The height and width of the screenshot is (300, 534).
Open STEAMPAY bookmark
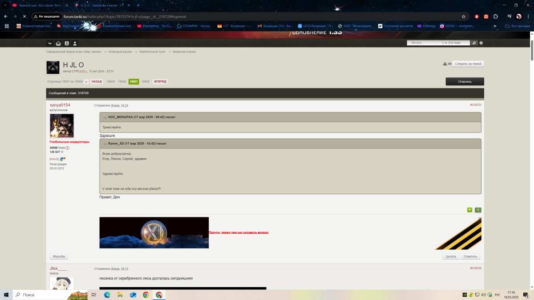(194, 26)
